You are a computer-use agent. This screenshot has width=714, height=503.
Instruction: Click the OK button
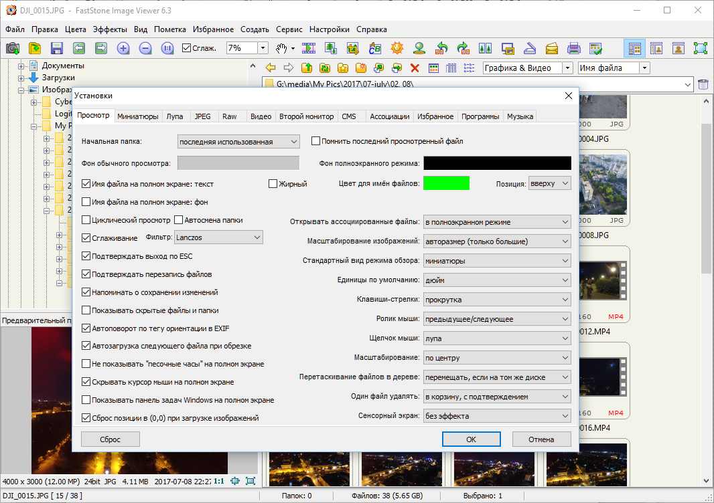471,439
